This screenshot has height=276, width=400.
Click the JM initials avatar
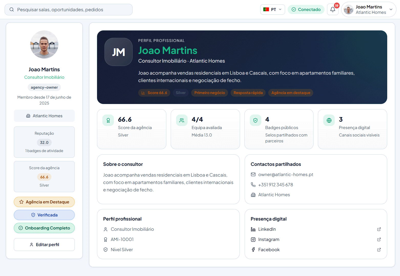coord(118,52)
